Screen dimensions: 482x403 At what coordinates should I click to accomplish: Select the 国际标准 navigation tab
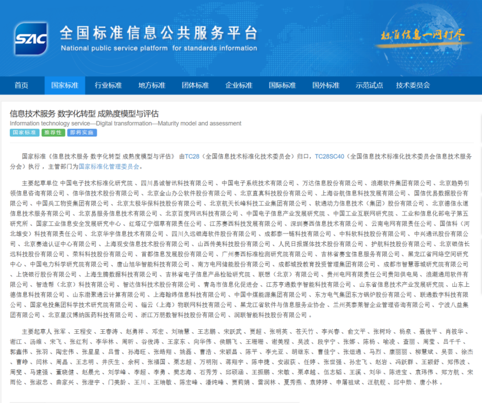[282, 85]
